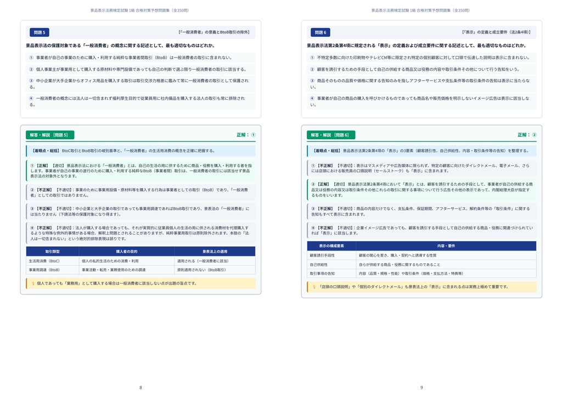Click 問題6 explanation ③【不正解】 about 保証期間
Screen dimensions: 562x397
421,212
